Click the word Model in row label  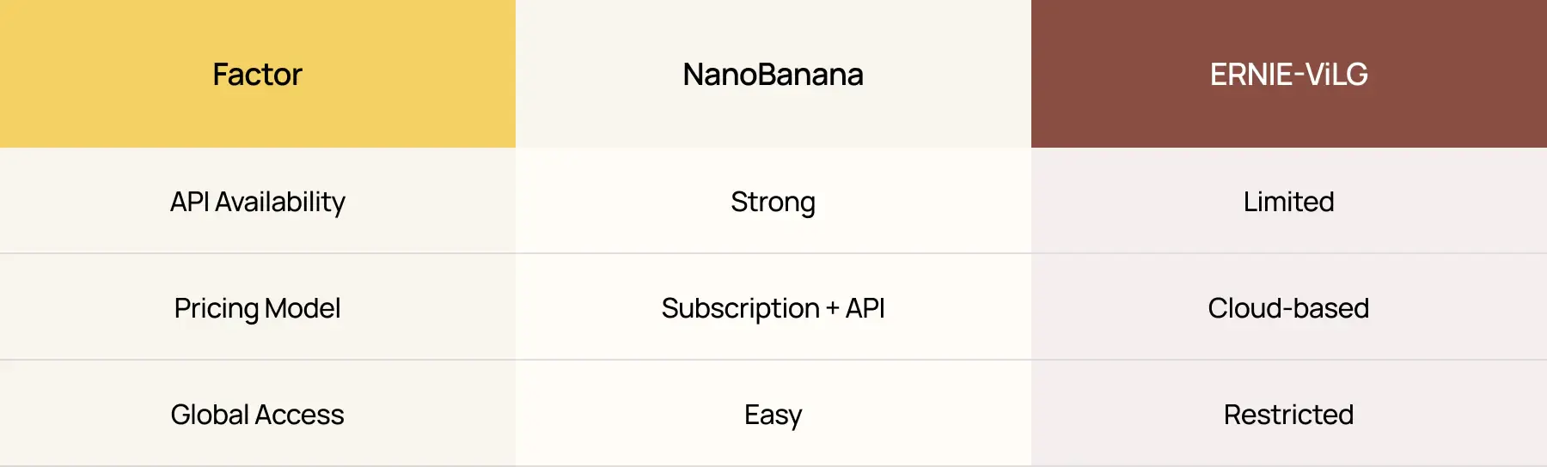[303, 308]
